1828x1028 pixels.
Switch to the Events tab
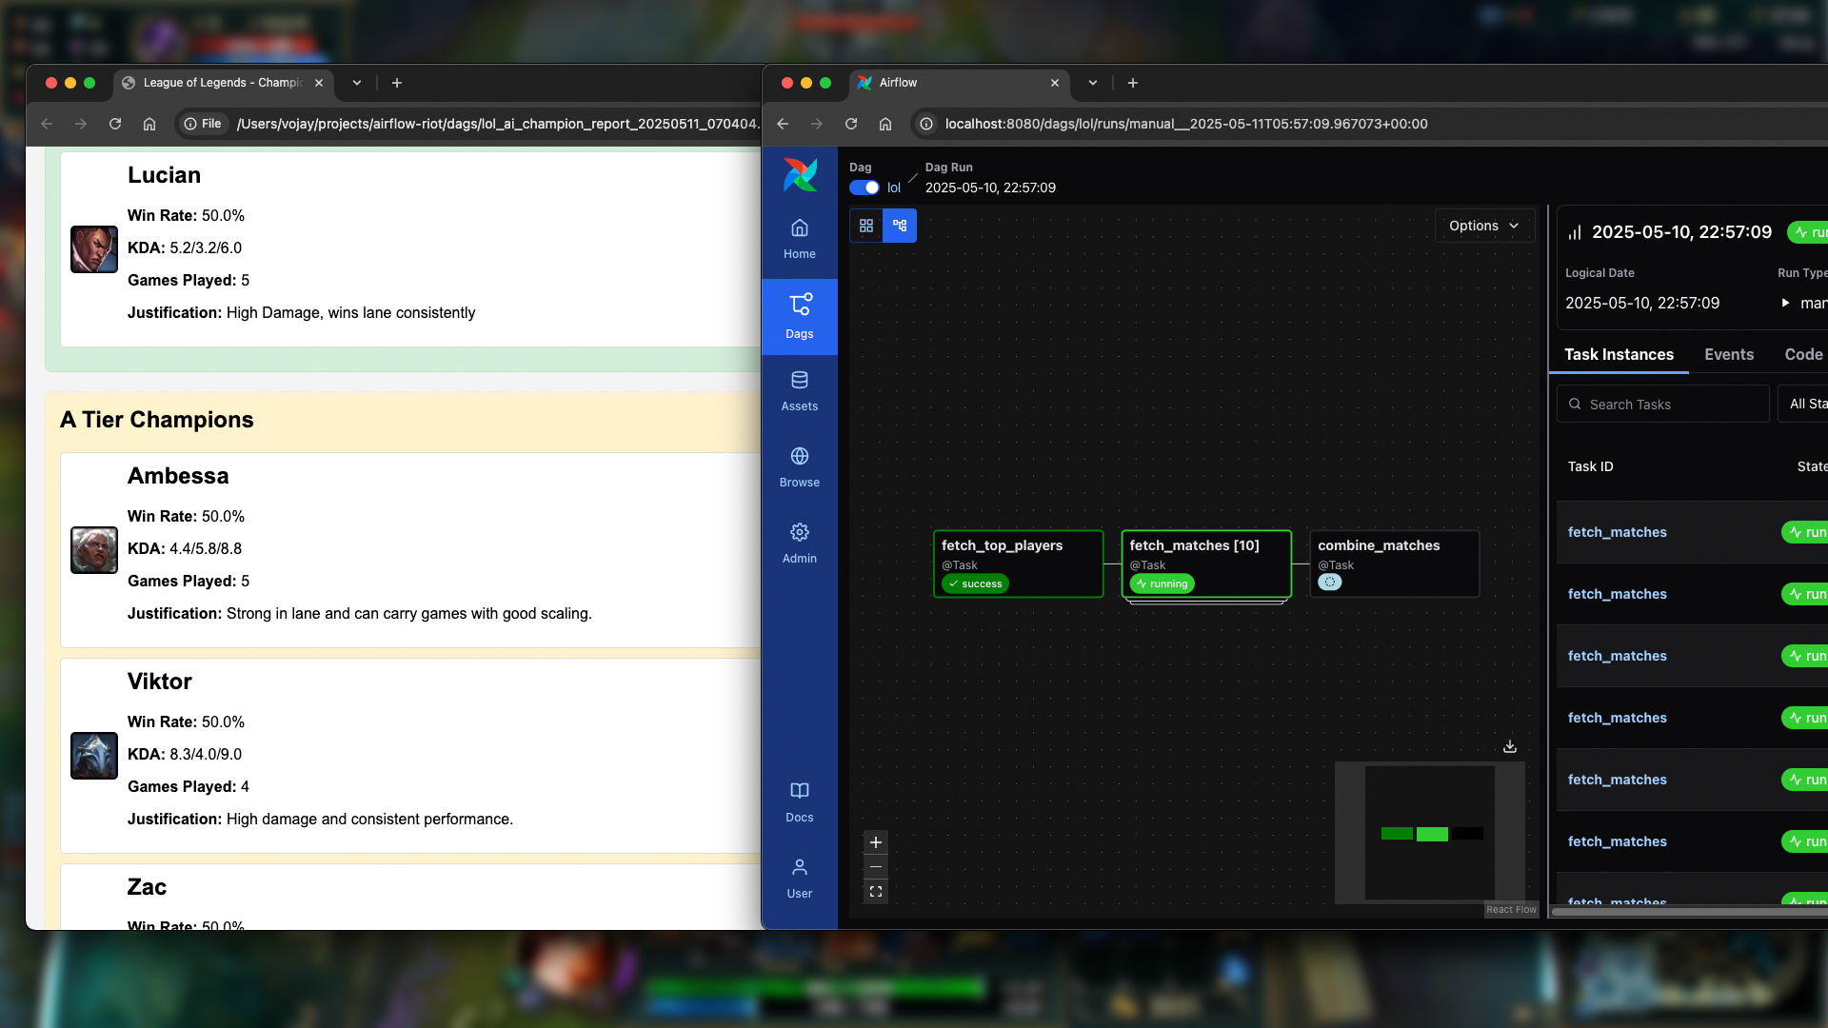(x=1729, y=354)
